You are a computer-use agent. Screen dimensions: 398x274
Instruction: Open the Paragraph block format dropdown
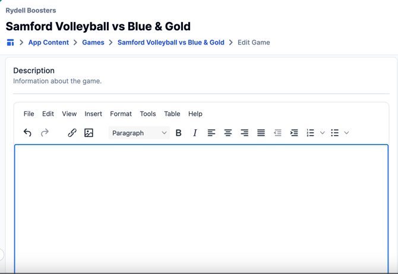pyautogui.click(x=139, y=133)
